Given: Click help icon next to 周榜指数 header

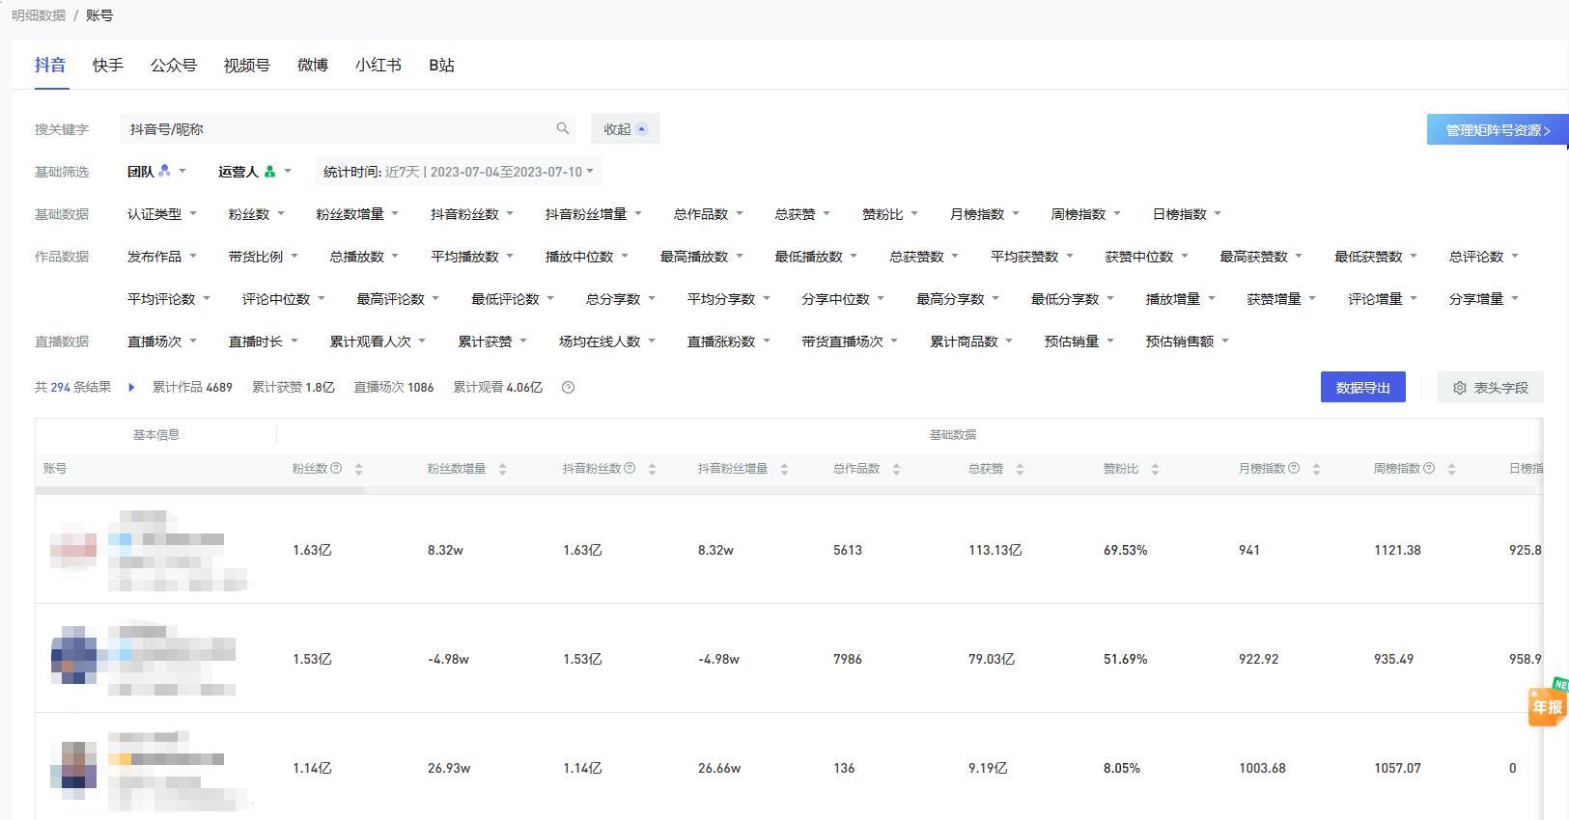Looking at the screenshot, I should pyautogui.click(x=1429, y=468).
